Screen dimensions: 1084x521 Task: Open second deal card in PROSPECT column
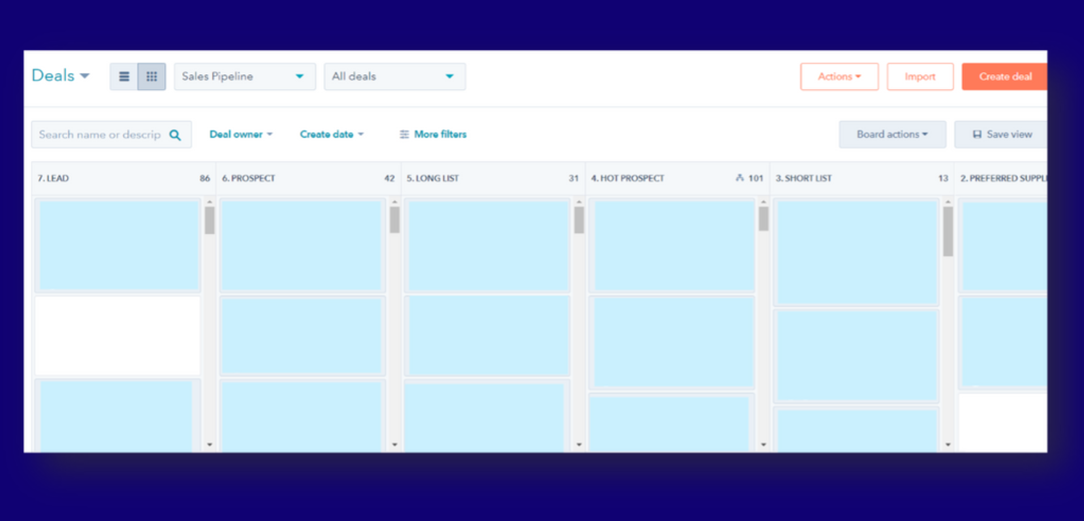pyautogui.click(x=302, y=335)
